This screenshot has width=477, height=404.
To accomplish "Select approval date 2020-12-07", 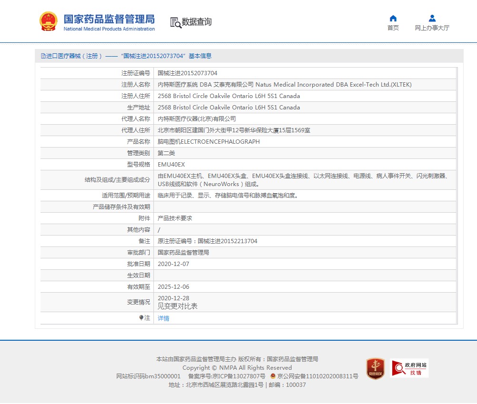I will [x=173, y=264].
